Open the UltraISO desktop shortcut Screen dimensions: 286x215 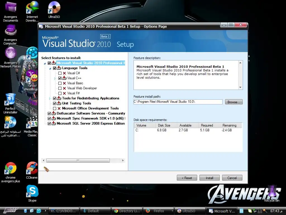(54, 10)
